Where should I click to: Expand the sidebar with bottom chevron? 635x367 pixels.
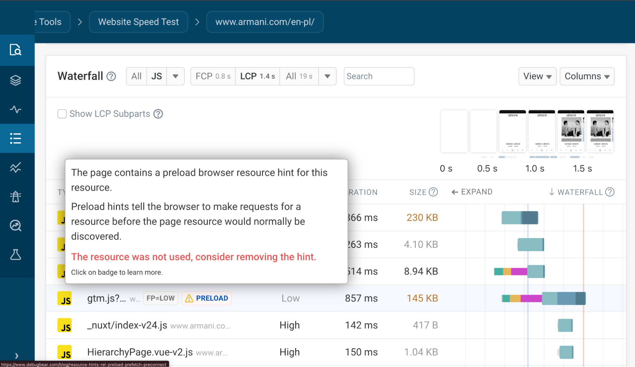17,356
